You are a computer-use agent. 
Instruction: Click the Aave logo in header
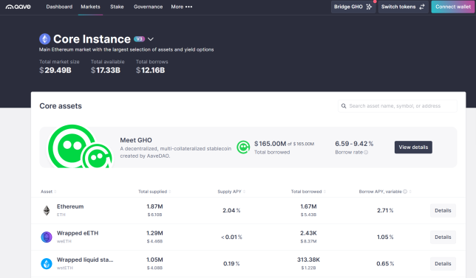coord(18,7)
